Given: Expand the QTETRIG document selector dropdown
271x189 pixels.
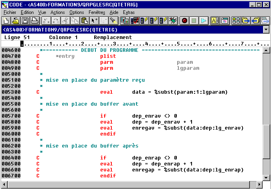Looking at the screenshot, I should point(266,30).
